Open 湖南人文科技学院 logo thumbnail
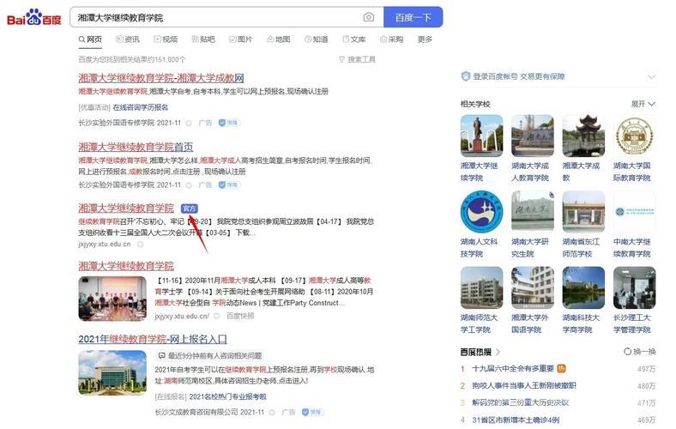 (x=481, y=212)
